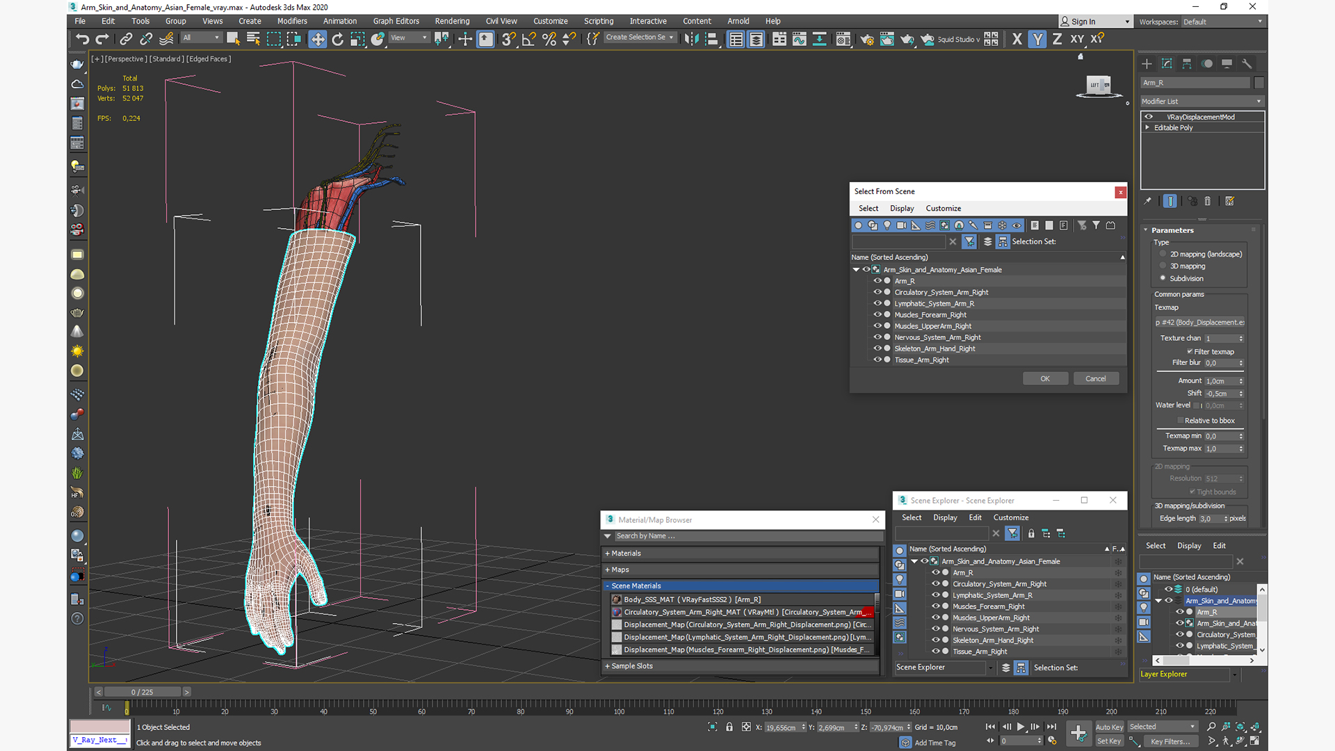The height and width of the screenshot is (751, 1335).
Task: Click Remove modifier trash icon
Action: [x=1208, y=201]
